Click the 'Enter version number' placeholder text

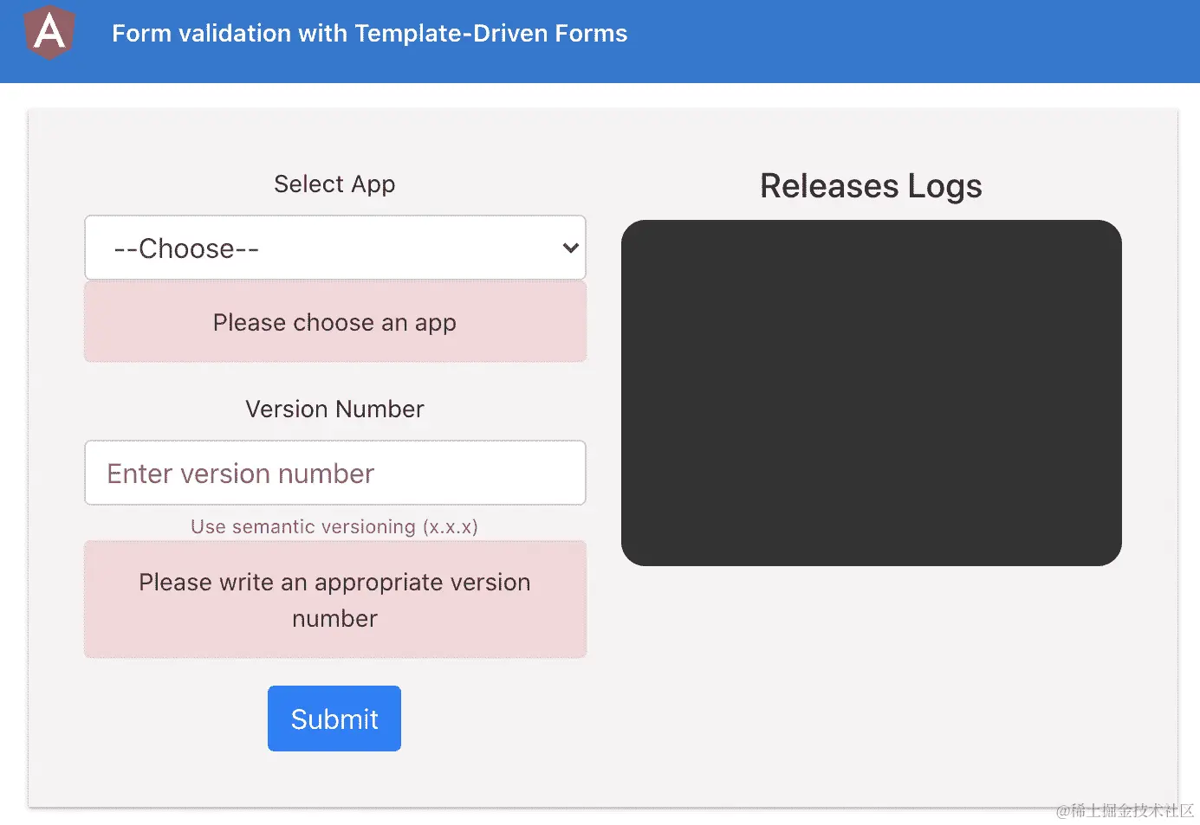pos(240,473)
